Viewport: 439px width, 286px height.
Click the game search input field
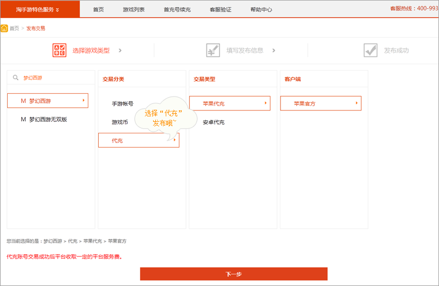(x=55, y=78)
